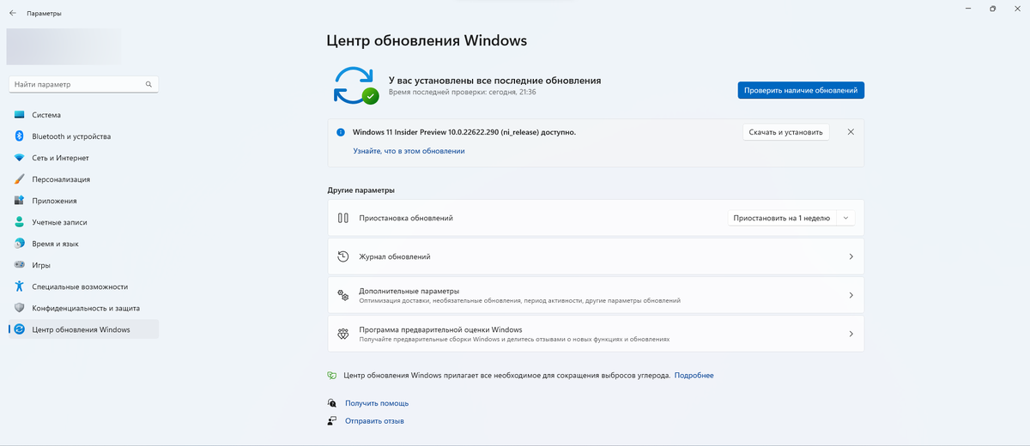Screen dimensions: 1030x446
Task: Click the Отправить отзыв link
Action: pos(374,421)
